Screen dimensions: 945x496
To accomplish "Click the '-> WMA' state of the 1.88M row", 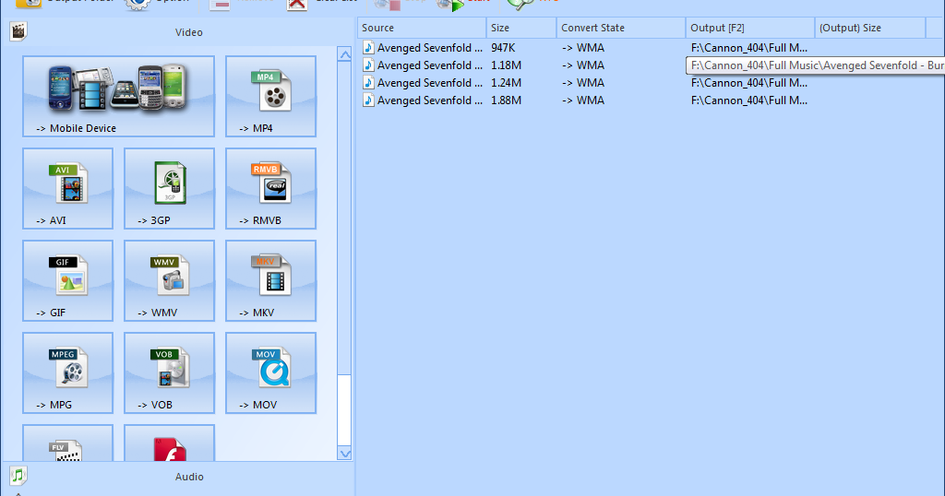I will pos(583,100).
